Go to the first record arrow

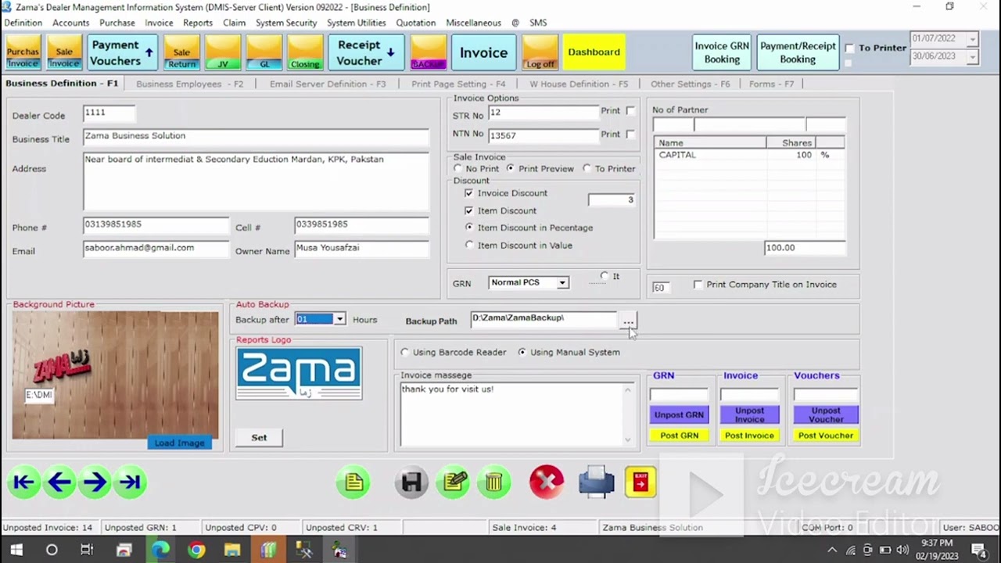tap(23, 482)
